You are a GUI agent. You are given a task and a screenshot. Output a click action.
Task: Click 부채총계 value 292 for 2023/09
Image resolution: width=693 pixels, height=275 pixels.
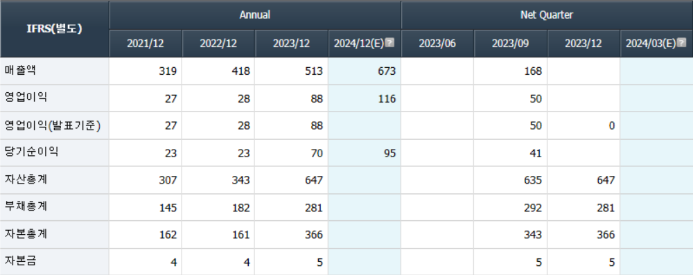tap(533, 208)
